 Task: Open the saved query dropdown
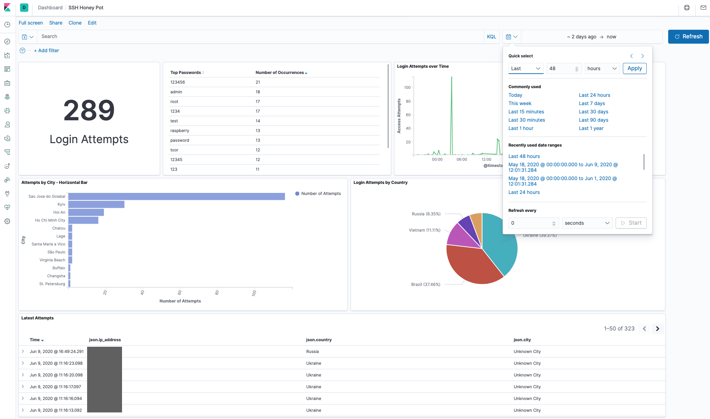tap(28, 37)
